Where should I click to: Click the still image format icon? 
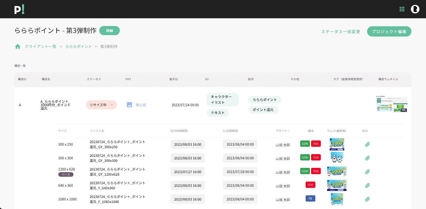click(x=130, y=105)
